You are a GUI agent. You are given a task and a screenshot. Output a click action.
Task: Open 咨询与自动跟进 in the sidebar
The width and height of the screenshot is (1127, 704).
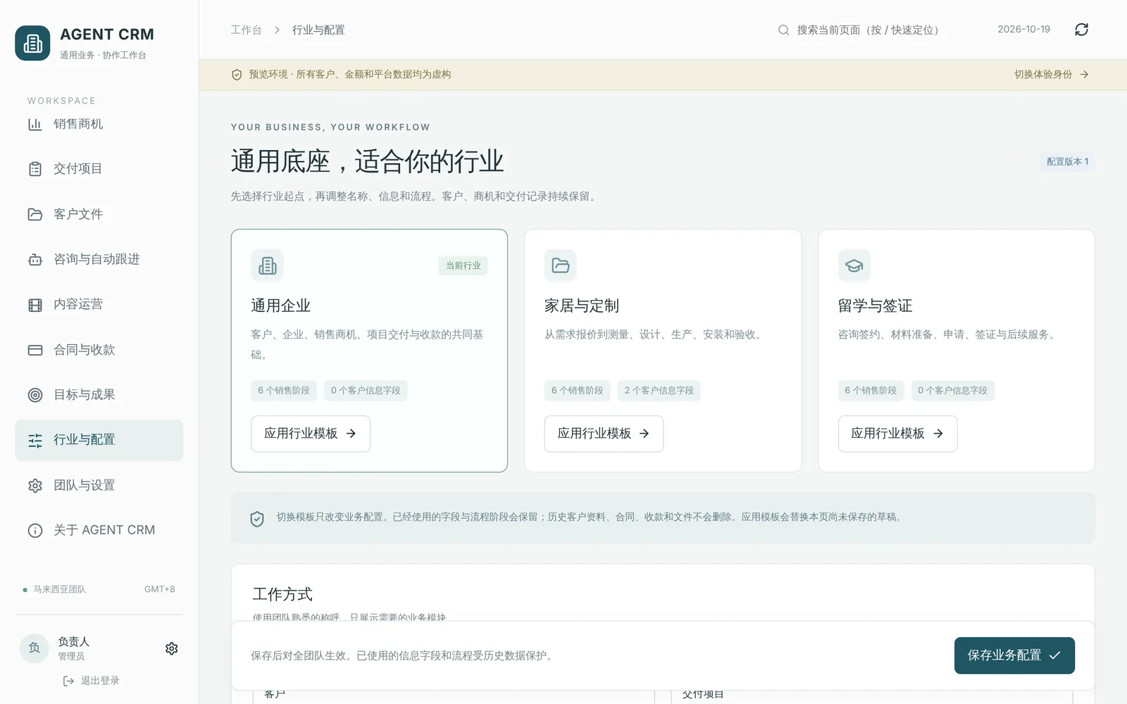click(99, 259)
